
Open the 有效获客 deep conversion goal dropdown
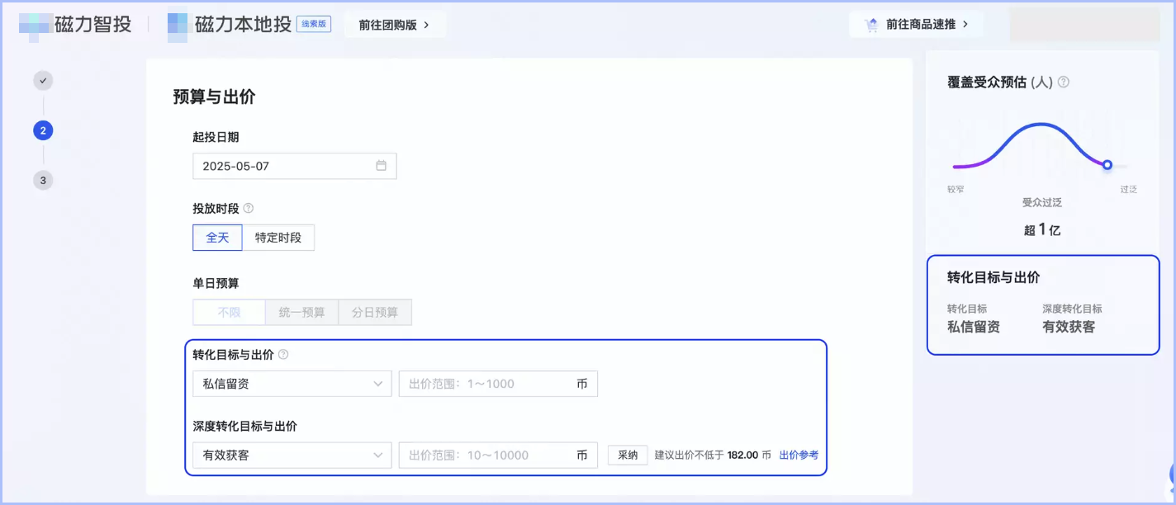pos(292,455)
